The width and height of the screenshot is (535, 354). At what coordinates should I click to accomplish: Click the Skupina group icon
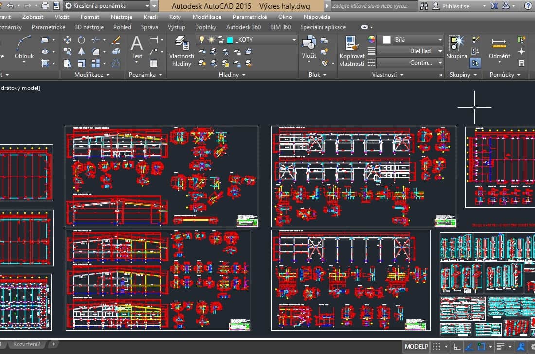[457, 48]
